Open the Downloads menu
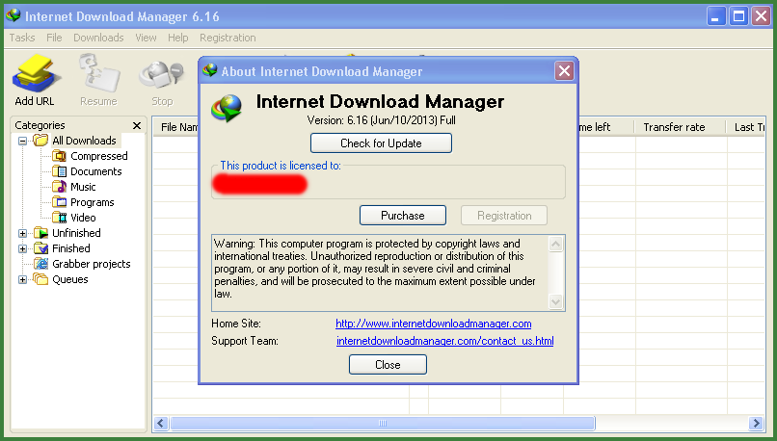 98,38
